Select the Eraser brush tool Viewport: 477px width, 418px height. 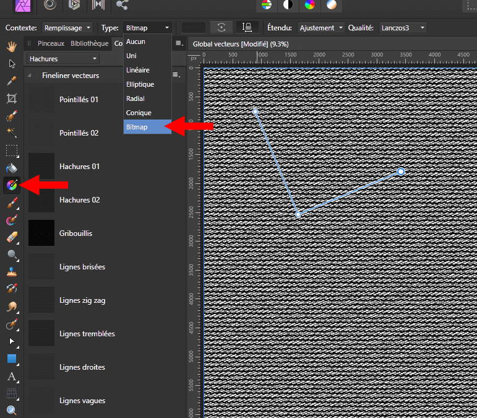[x=11, y=237]
